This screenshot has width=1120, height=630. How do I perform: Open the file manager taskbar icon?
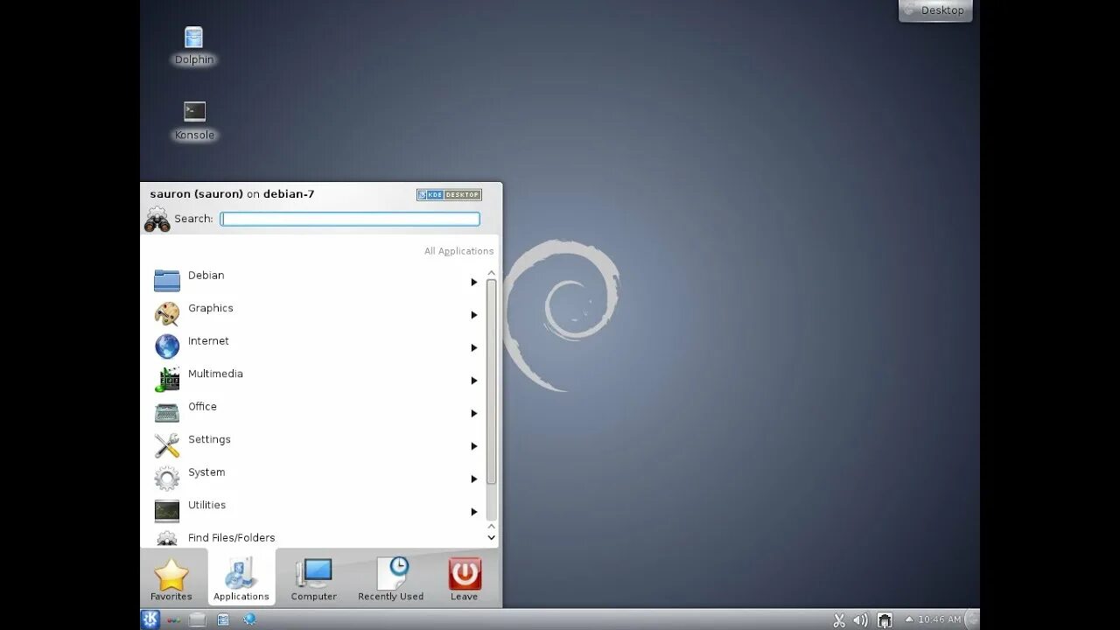(x=223, y=619)
